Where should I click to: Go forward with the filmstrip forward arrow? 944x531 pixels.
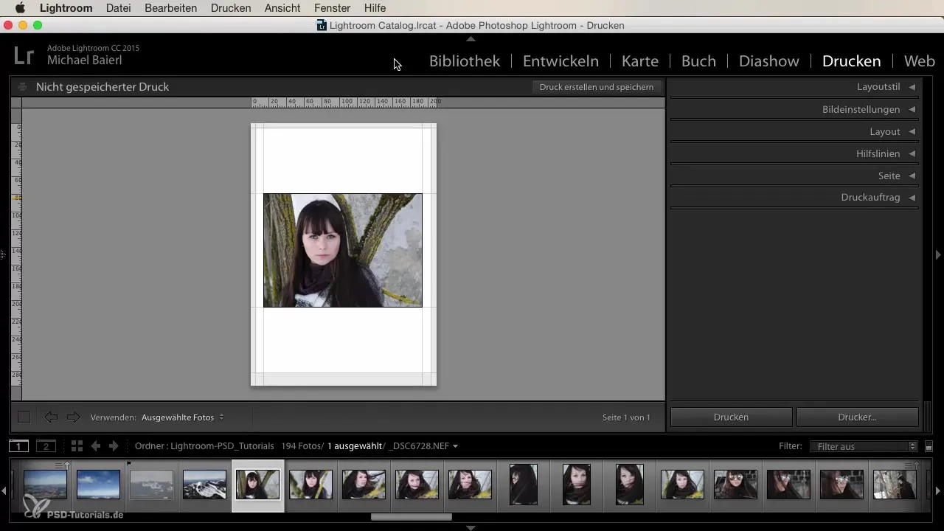tap(114, 445)
